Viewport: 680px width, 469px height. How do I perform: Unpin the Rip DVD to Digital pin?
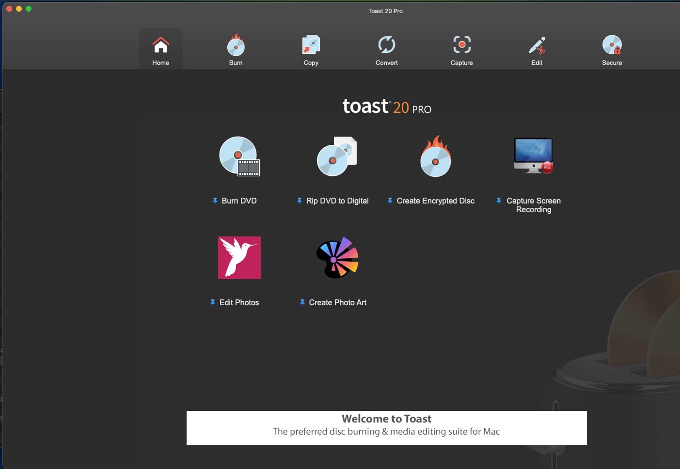point(300,201)
